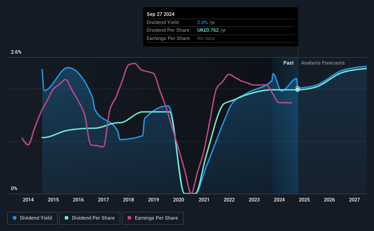Toggle the Dividend Per Share legend series
Viewport: 374px width, 231px height.
pyautogui.click(x=90, y=218)
